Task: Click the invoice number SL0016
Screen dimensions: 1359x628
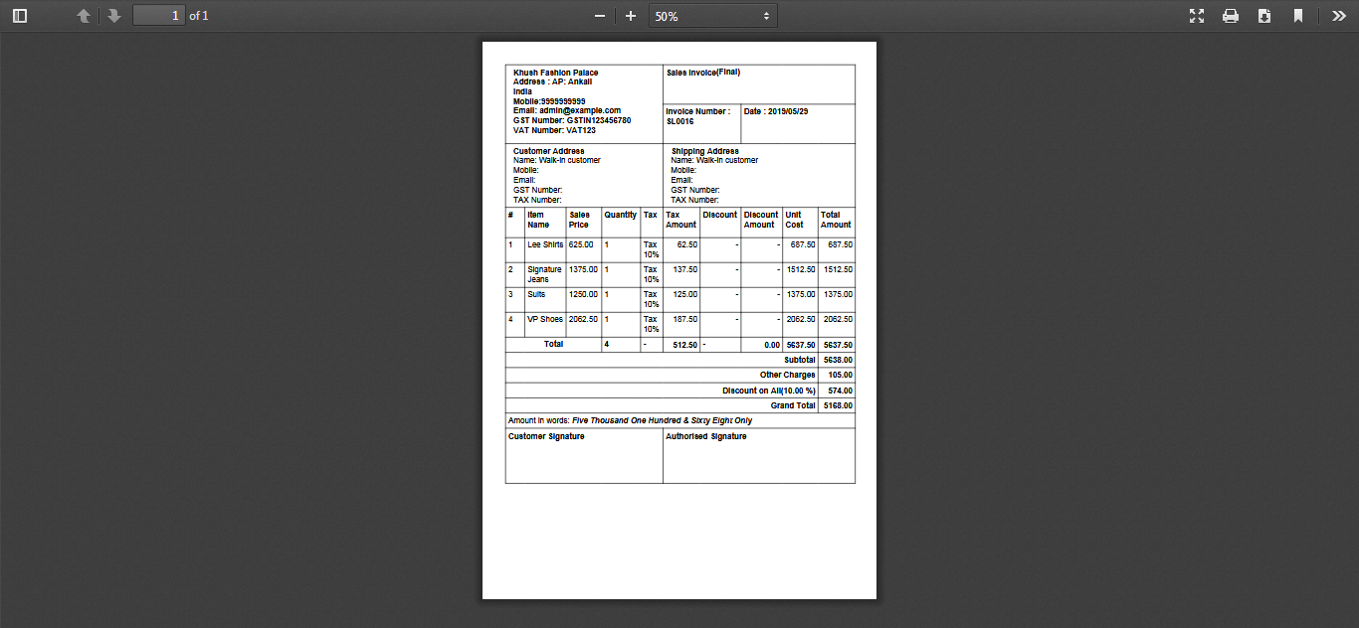Action: 679,121
